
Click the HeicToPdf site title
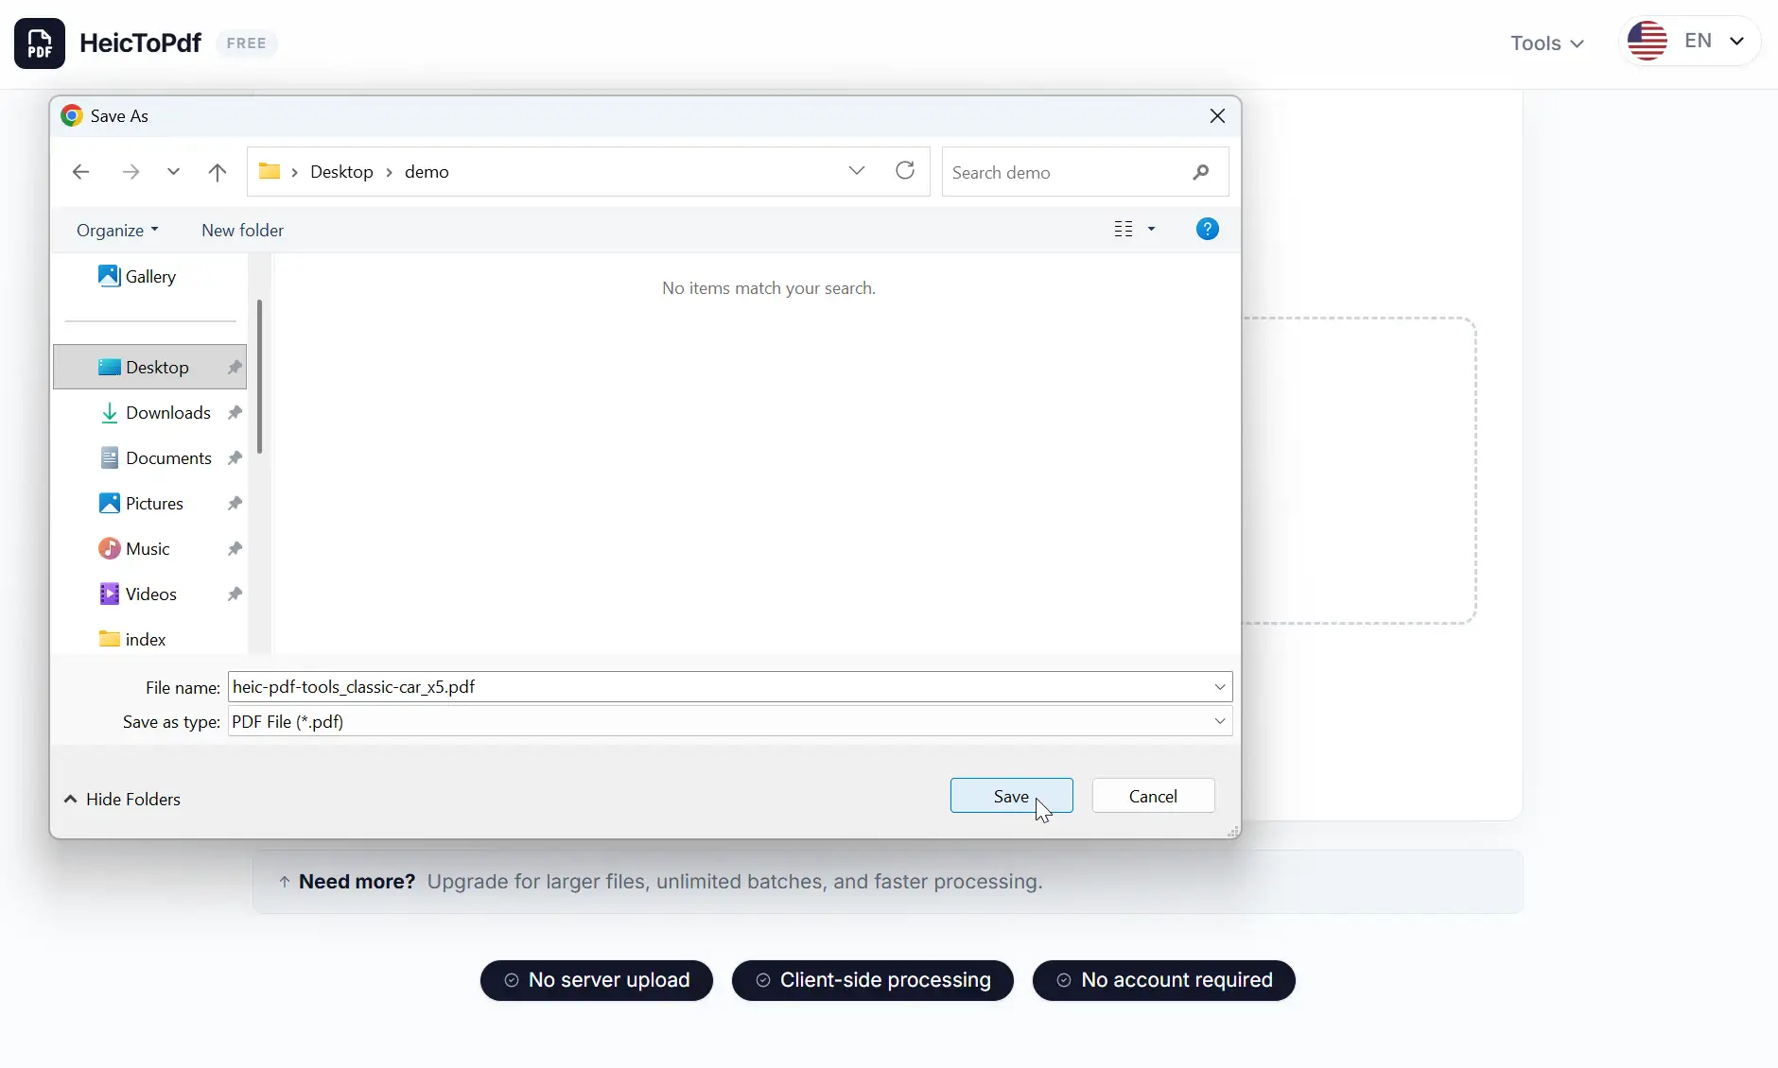140,43
